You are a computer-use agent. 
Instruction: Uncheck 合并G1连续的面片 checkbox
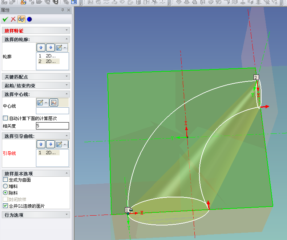click(5, 206)
